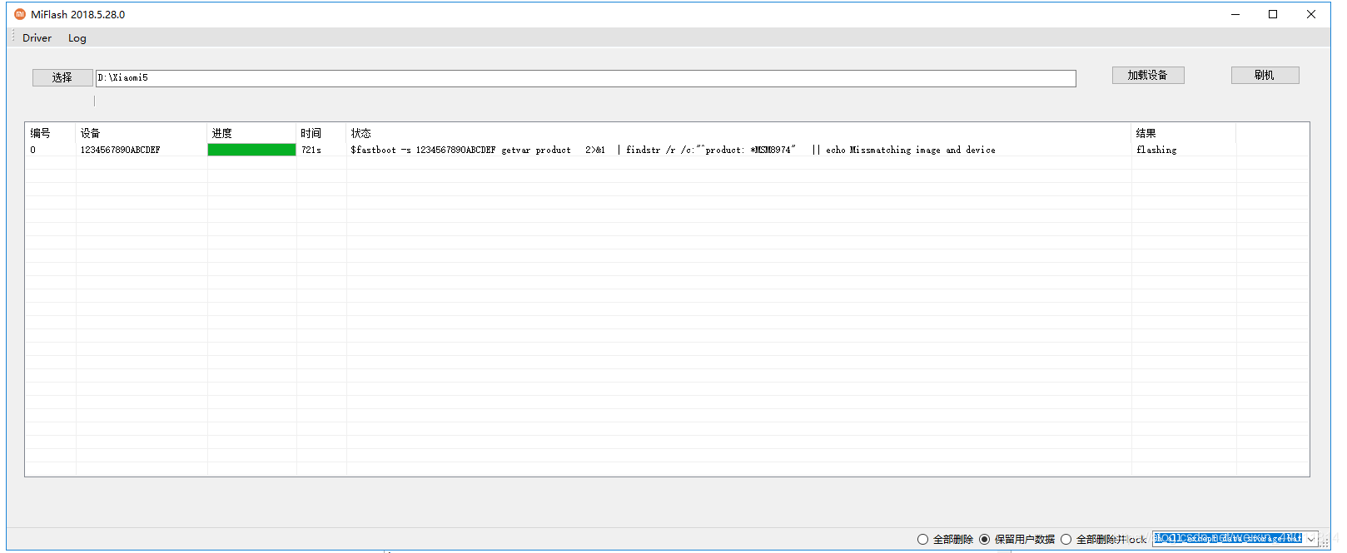Image resolution: width=1347 pixels, height=553 pixels.
Task: Click the 选择 (select) button
Action: click(62, 77)
